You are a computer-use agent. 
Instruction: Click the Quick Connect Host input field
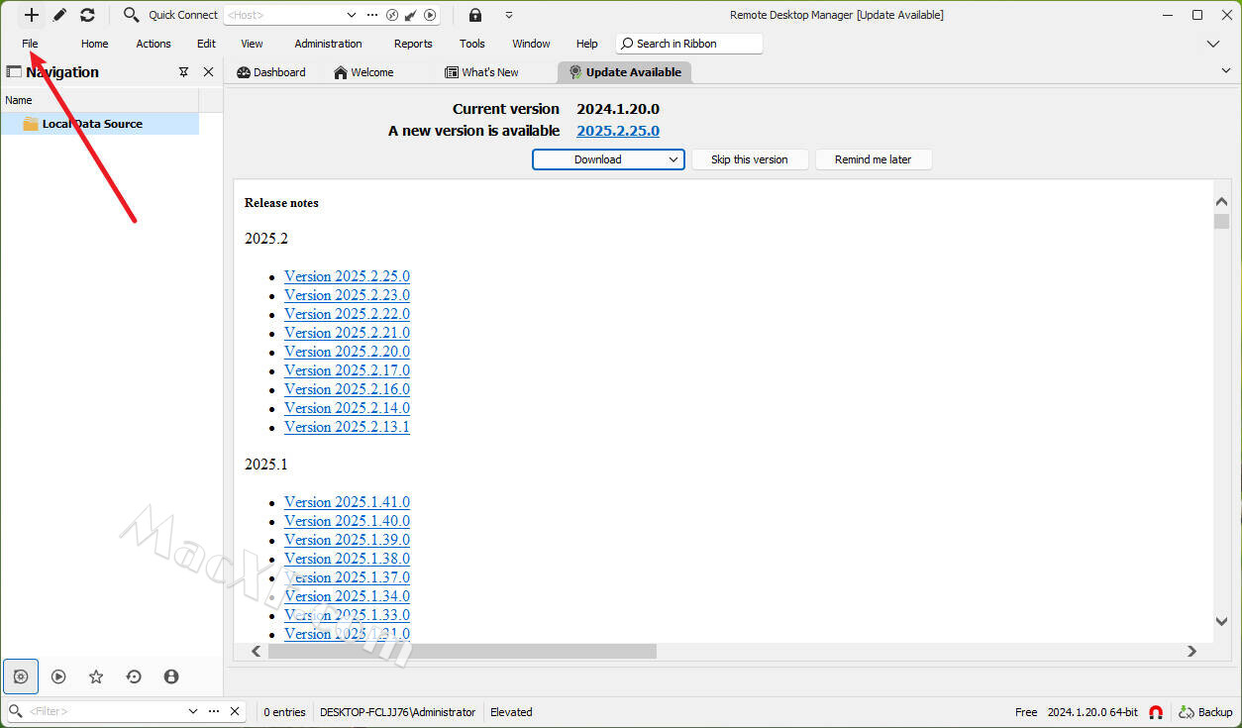(x=283, y=15)
